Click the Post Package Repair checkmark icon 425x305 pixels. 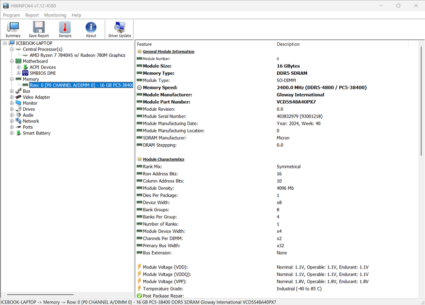139,295
